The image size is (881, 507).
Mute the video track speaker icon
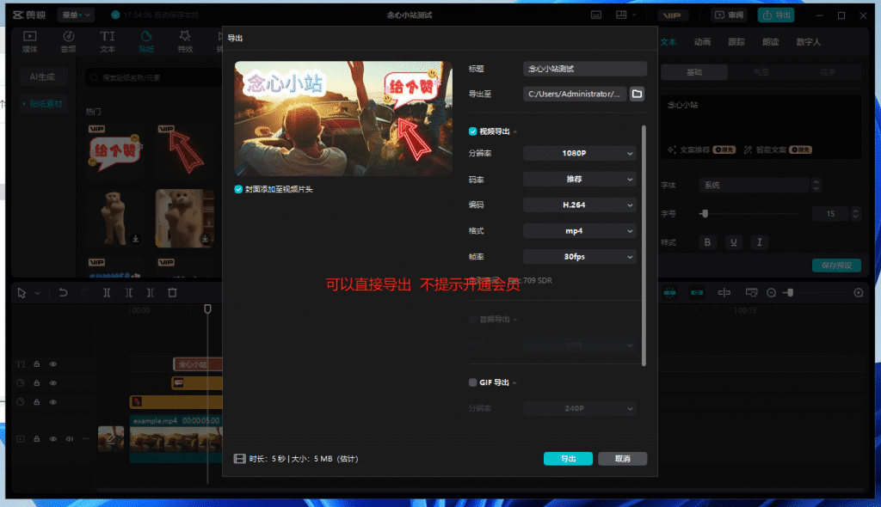(70, 438)
